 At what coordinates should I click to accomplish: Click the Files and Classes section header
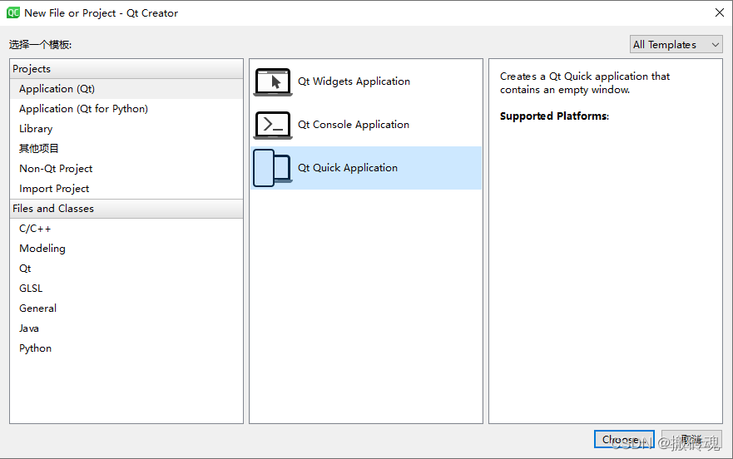(126, 209)
